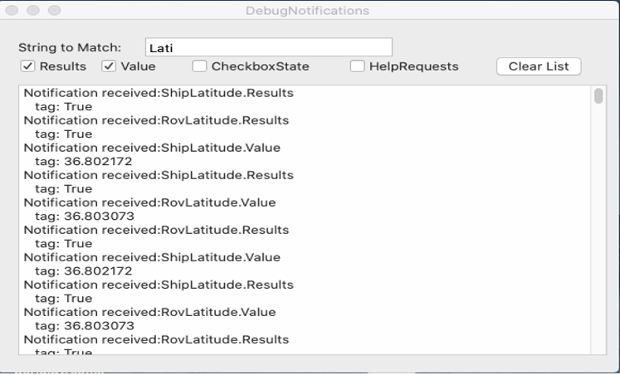The height and width of the screenshot is (375, 620).
Task: Uncheck the Results checkbox
Action: pyautogui.click(x=27, y=66)
